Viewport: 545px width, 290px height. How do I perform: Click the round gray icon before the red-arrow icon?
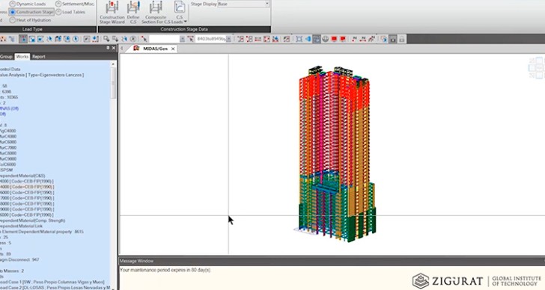[x=133, y=39]
